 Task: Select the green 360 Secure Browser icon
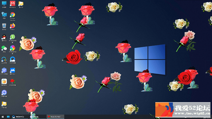coord(13,39)
